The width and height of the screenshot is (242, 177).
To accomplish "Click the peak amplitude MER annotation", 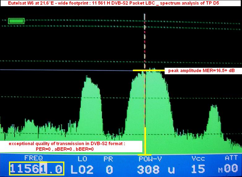I will [201, 71].
